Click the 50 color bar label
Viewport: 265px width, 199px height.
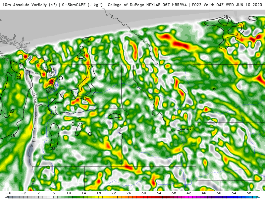pos(219,193)
